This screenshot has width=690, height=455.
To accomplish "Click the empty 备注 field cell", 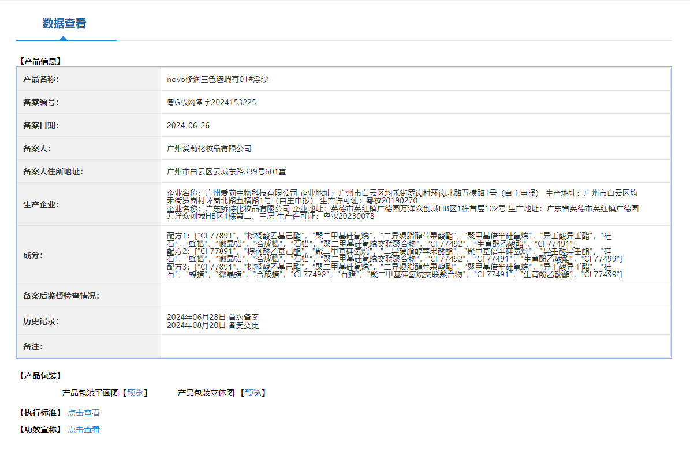I will pyautogui.click(x=415, y=346).
